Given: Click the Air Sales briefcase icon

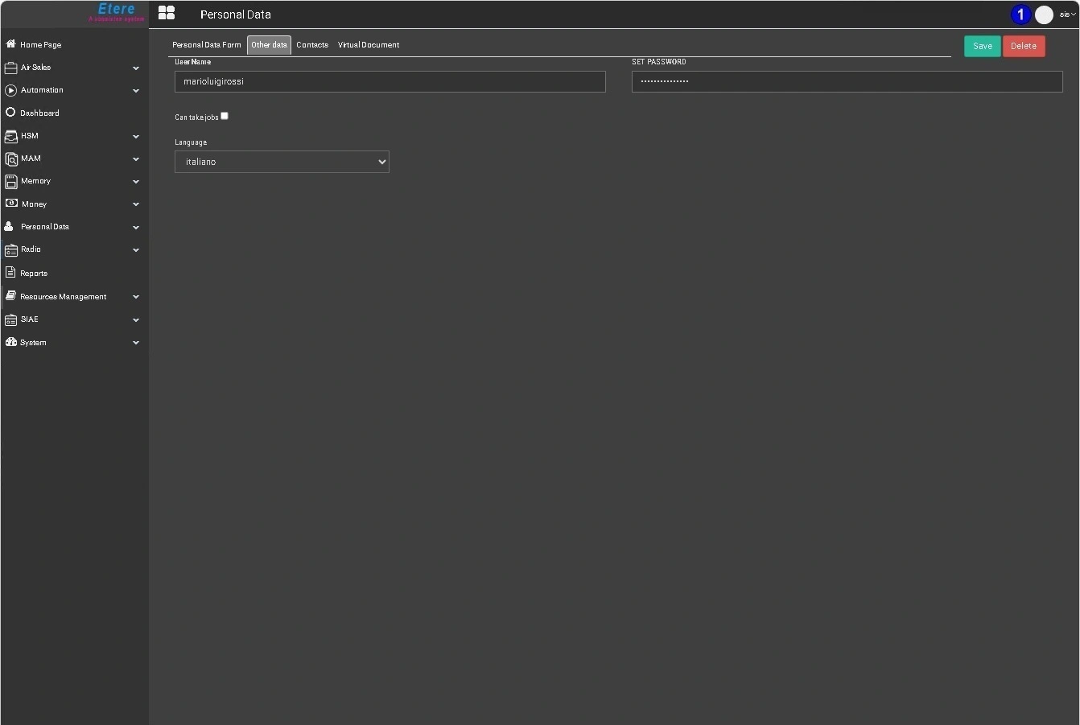Looking at the screenshot, I should [10, 68].
